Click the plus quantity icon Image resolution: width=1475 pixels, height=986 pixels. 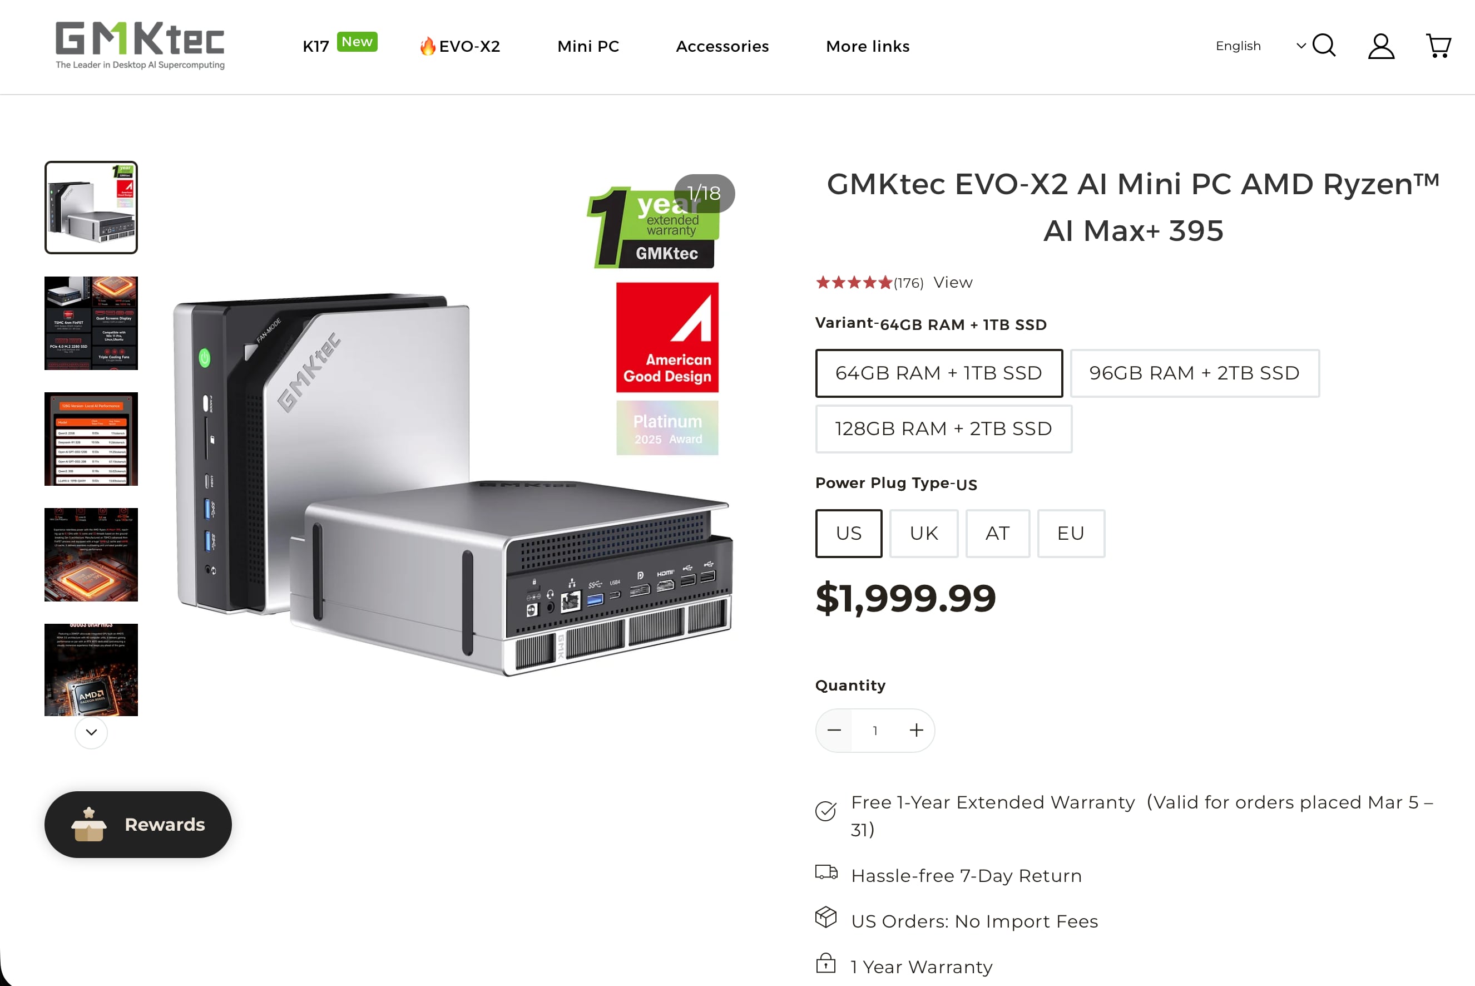coord(915,730)
